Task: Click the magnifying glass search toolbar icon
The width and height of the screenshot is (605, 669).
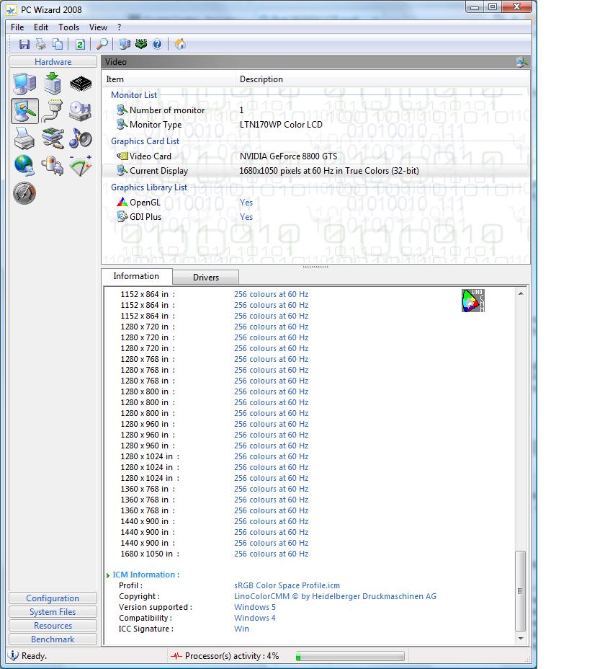Action: coord(102,44)
